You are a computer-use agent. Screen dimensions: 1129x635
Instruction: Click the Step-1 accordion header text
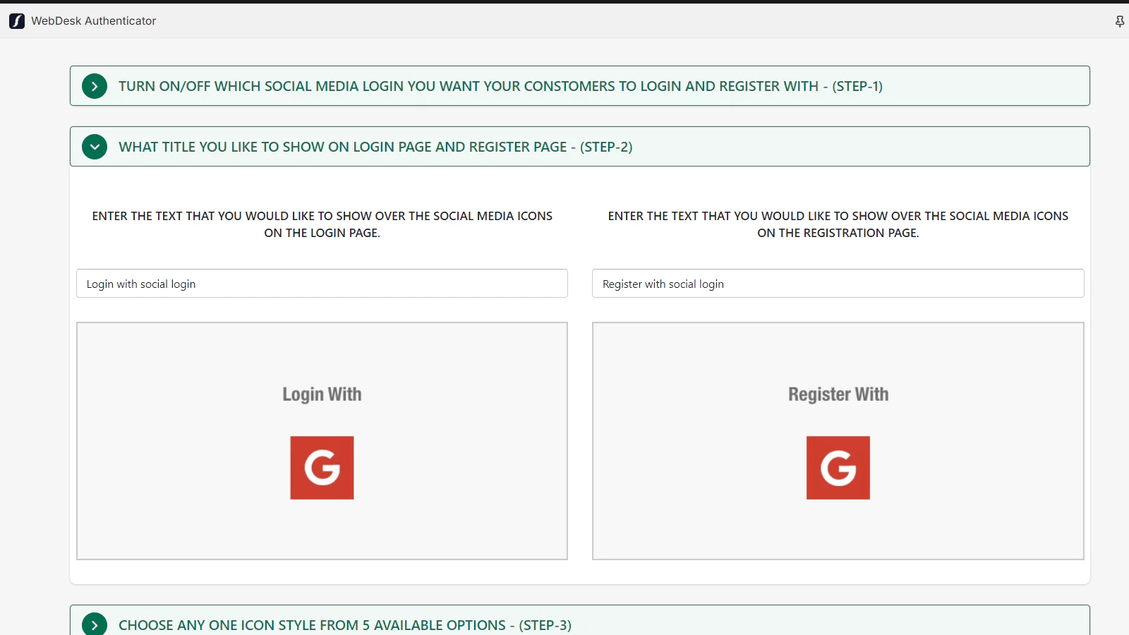point(500,86)
